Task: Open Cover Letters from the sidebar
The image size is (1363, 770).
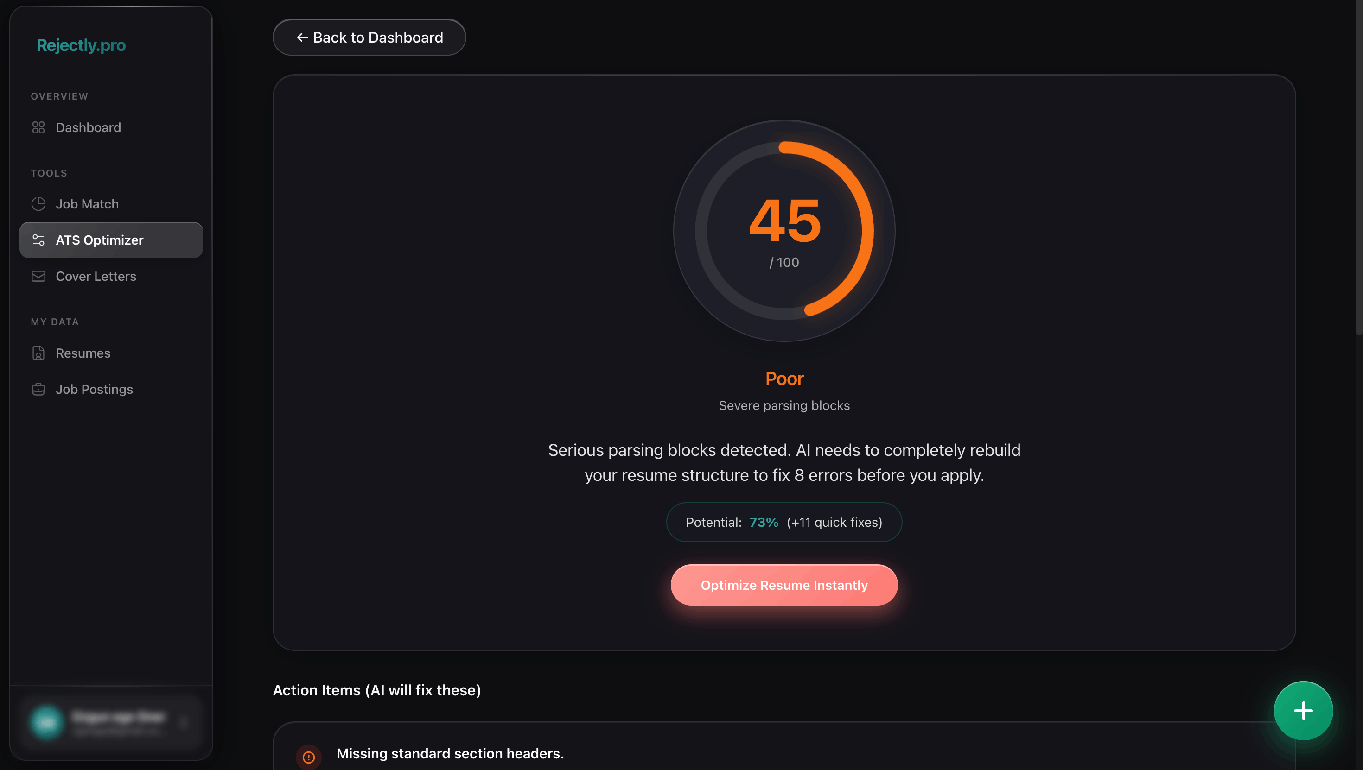Action: [x=96, y=276]
